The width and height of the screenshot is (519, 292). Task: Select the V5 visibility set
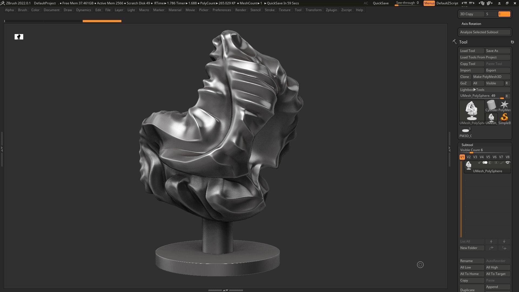pyautogui.click(x=488, y=157)
